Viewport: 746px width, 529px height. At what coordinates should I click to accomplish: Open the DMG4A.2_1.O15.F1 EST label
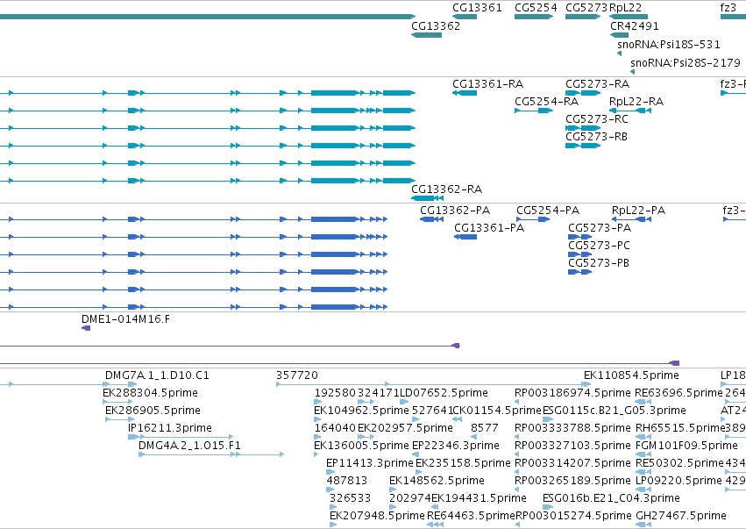[189, 446]
